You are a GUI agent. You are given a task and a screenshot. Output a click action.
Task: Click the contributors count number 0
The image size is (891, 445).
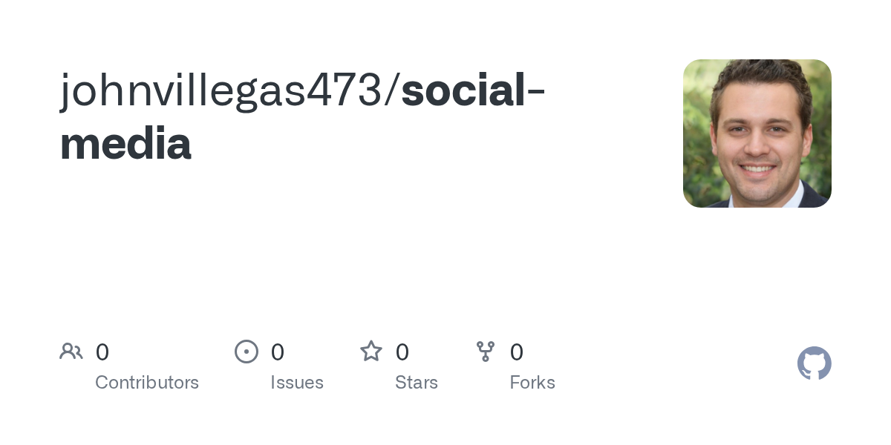(x=102, y=352)
